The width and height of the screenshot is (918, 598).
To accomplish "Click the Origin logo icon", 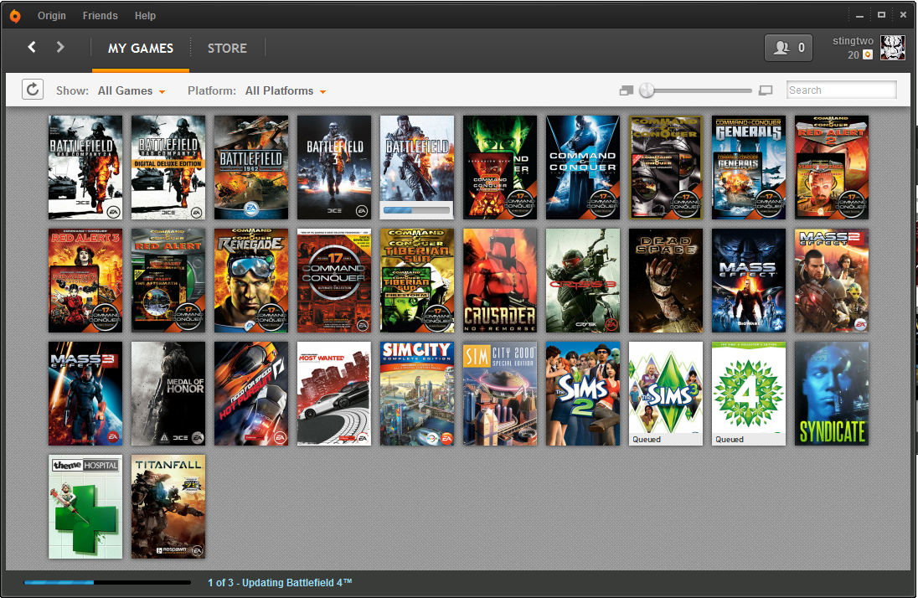I will click(16, 15).
